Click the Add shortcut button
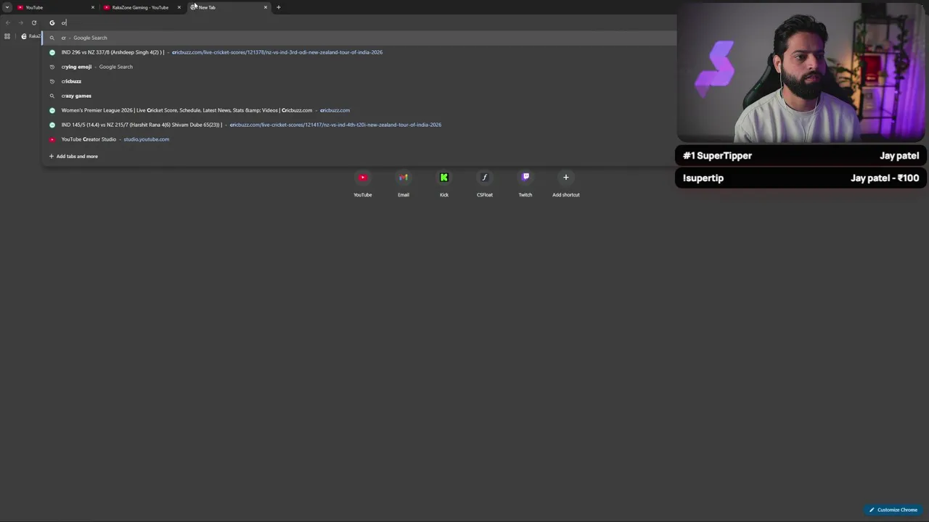 pos(566,183)
